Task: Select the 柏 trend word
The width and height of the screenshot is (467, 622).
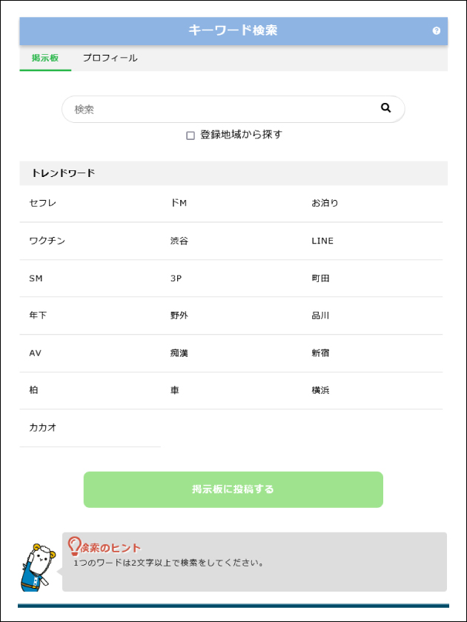Action: (34, 390)
